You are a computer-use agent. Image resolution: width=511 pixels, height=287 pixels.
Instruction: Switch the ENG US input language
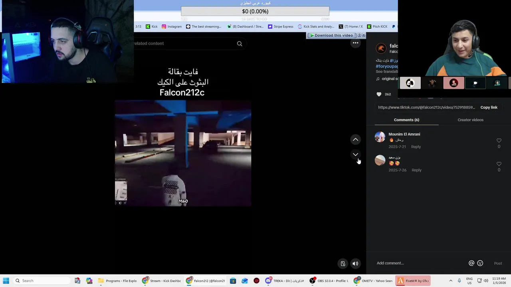click(x=469, y=281)
